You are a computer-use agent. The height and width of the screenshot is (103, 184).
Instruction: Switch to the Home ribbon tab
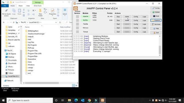point(13,6)
